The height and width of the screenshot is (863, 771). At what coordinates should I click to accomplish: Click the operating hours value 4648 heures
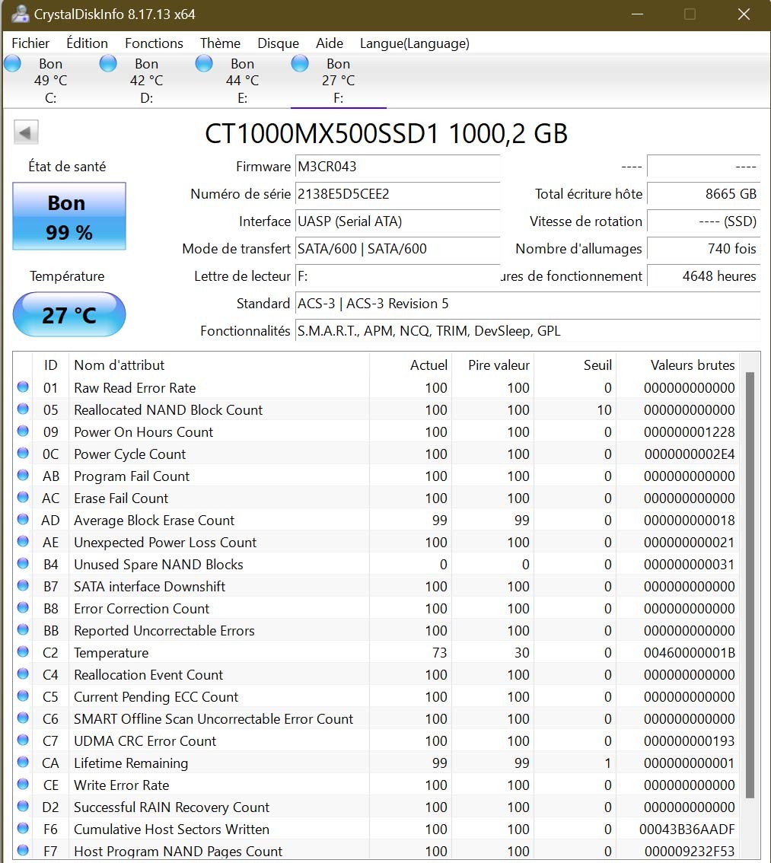(x=703, y=276)
